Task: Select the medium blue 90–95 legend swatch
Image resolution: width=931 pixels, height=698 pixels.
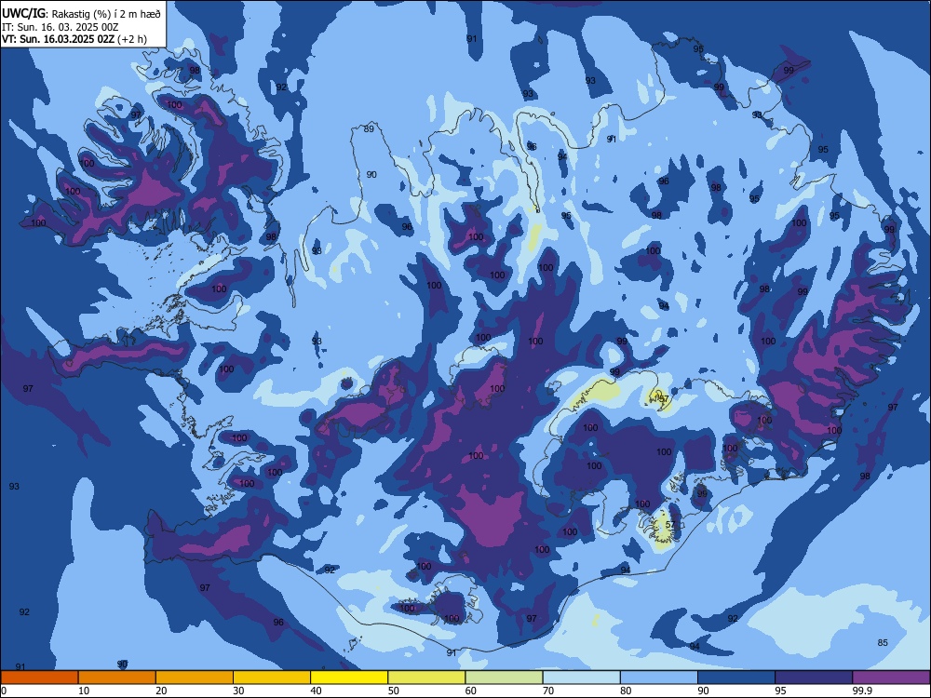Action: pyautogui.click(x=736, y=678)
